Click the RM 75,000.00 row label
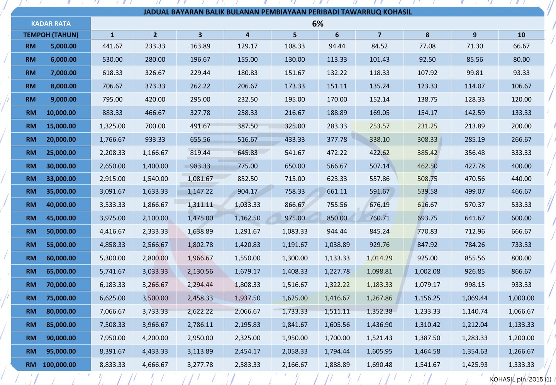Image resolution: width=556 pixels, height=385 pixels. tap(51, 298)
